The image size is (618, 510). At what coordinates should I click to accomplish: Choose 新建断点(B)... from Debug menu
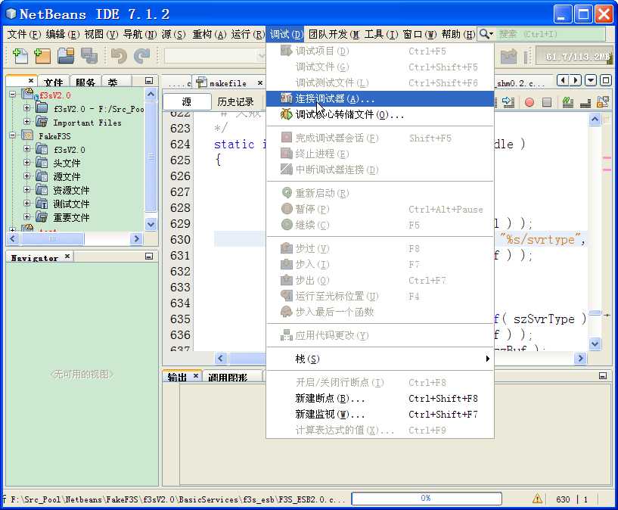coord(380,399)
